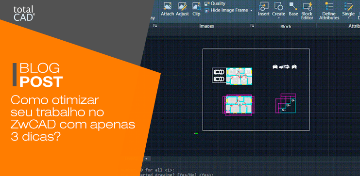The height and width of the screenshot is (176, 360).
Task: Click the Define Attributes tool
Action: [x=329, y=11]
